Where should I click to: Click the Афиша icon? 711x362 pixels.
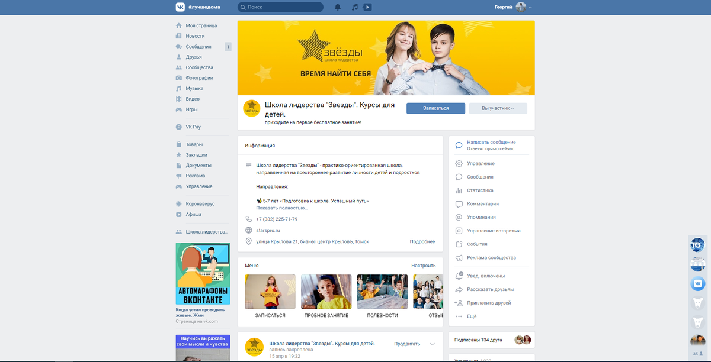tap(179, 214)
